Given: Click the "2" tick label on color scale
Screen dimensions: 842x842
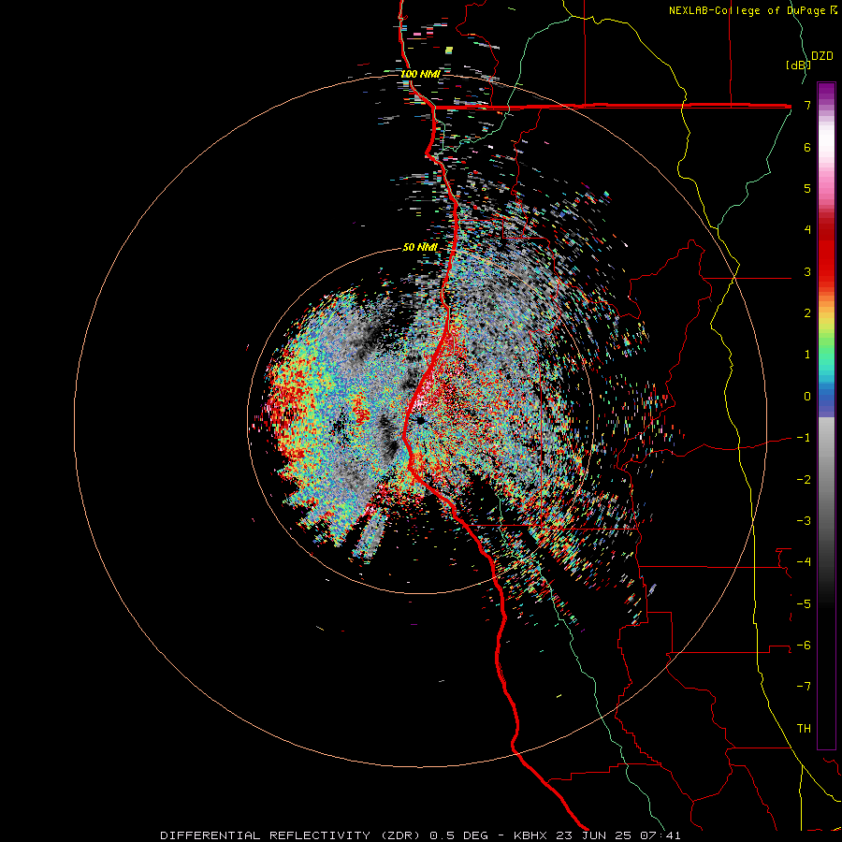Looking at the screenshot, I should [x=807, y=313].
